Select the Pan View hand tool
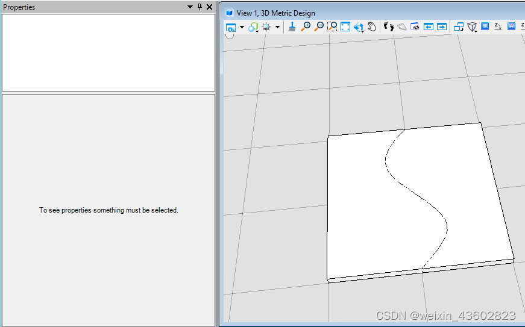 (372, 26)
